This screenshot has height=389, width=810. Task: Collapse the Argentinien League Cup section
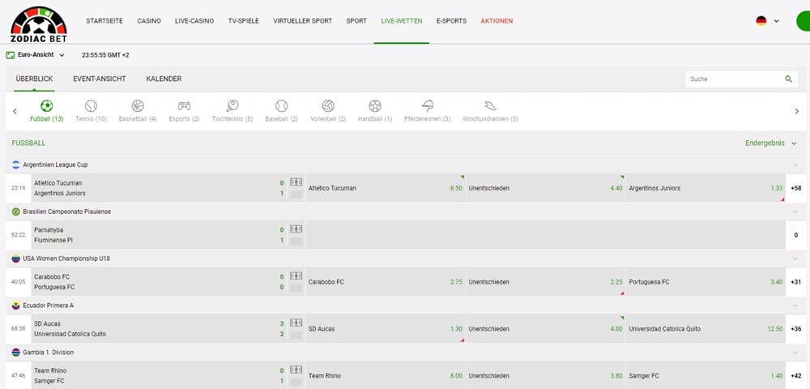tap(795, 165)
